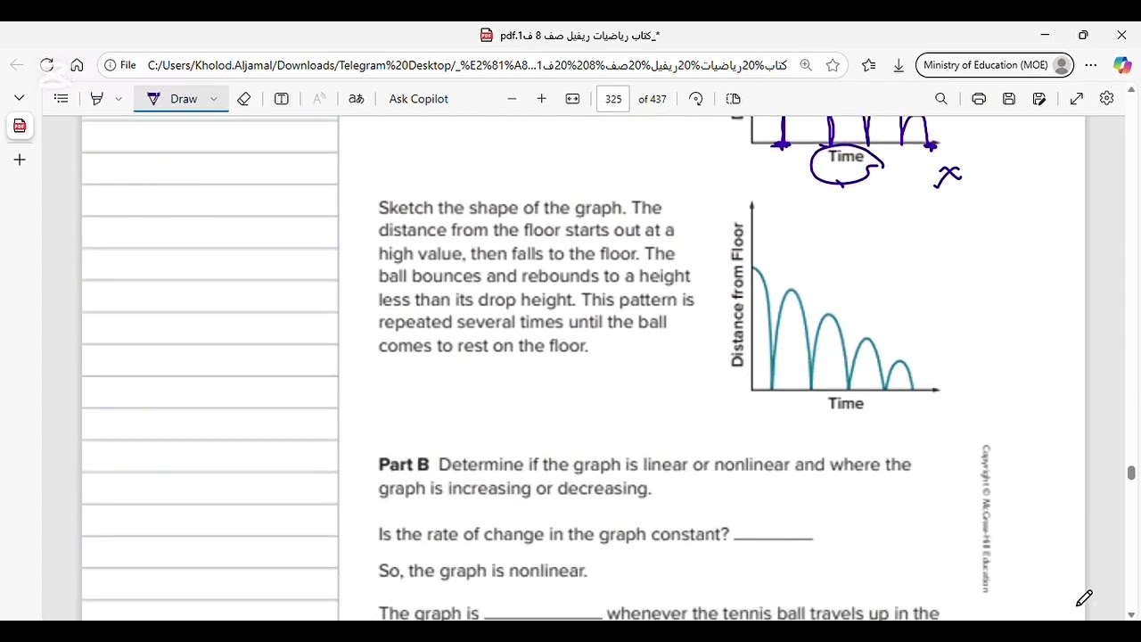The width and height of the screenshot is (1141, 642).
Task: Zoom in with the plus button
Action: pyautogui.click(x=541, y=99)
